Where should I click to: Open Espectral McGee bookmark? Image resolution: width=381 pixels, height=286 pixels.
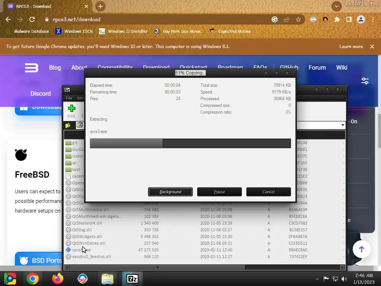tap(230, 31)
